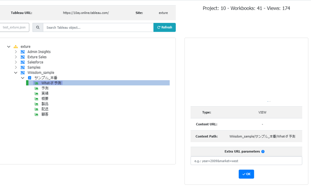The width and height of the screenshot is (311, 187).
Task: Select the Samples tree item
Action: click(x=34, y=67)
